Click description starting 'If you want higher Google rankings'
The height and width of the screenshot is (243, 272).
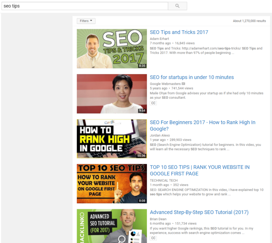(201, 231)
